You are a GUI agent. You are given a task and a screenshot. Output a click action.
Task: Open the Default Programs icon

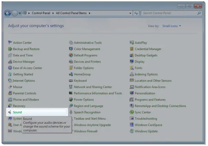point(71,55)
